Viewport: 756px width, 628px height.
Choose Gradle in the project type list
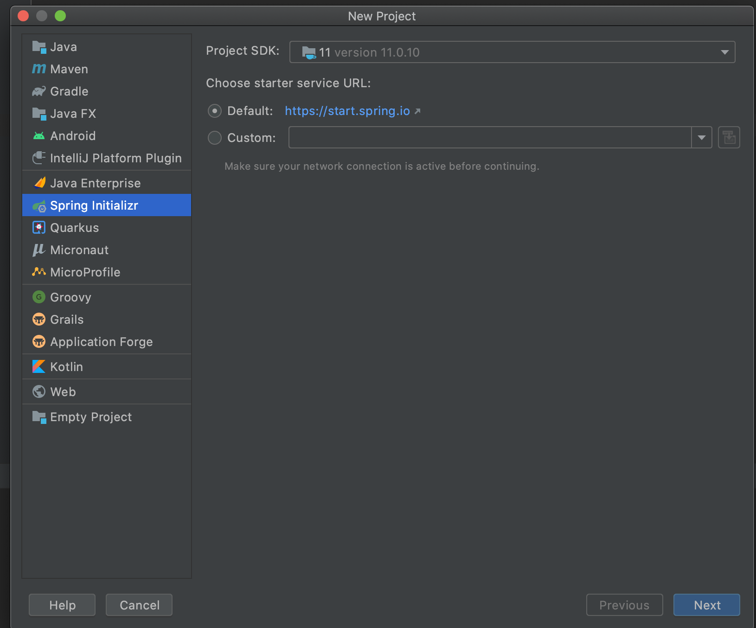(107, 91)
